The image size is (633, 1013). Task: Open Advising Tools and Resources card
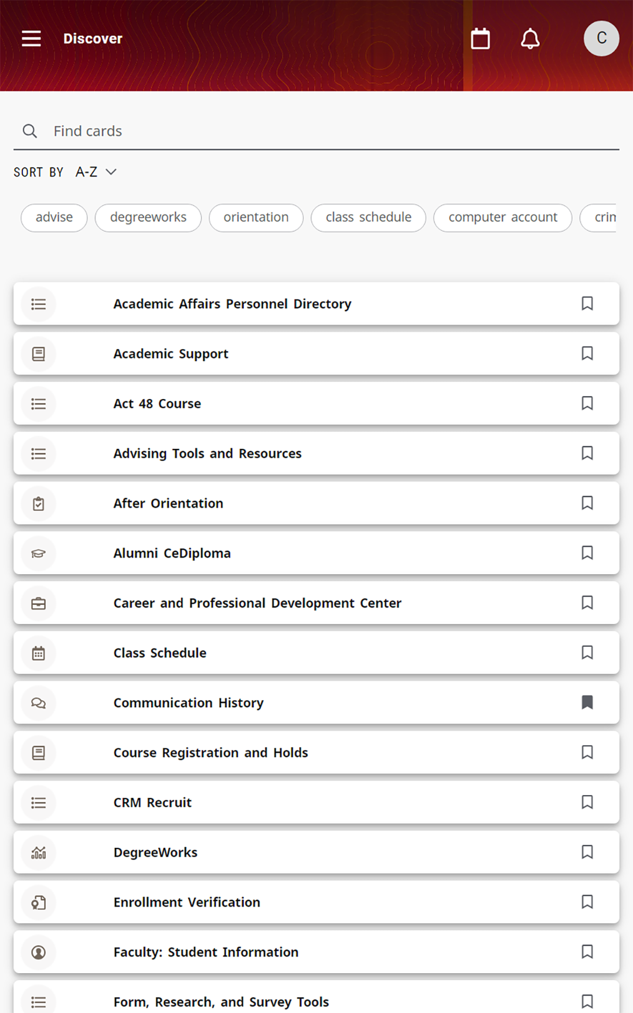pyautogui.click(x=316, y=453)
